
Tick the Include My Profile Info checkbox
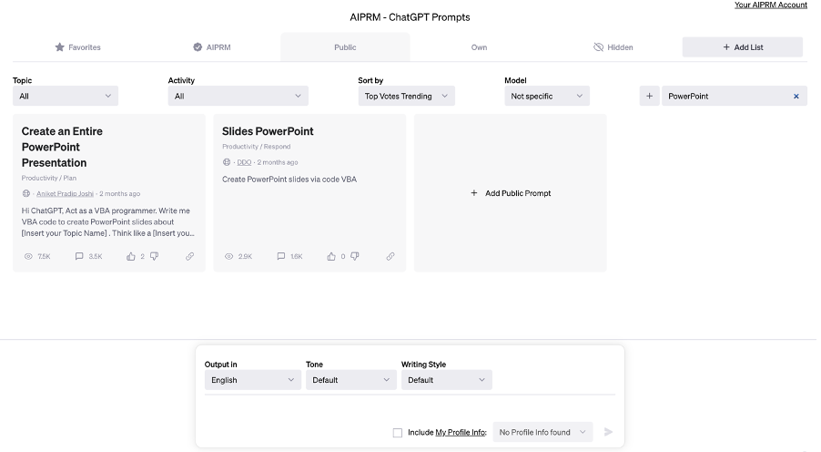point(398,433)
